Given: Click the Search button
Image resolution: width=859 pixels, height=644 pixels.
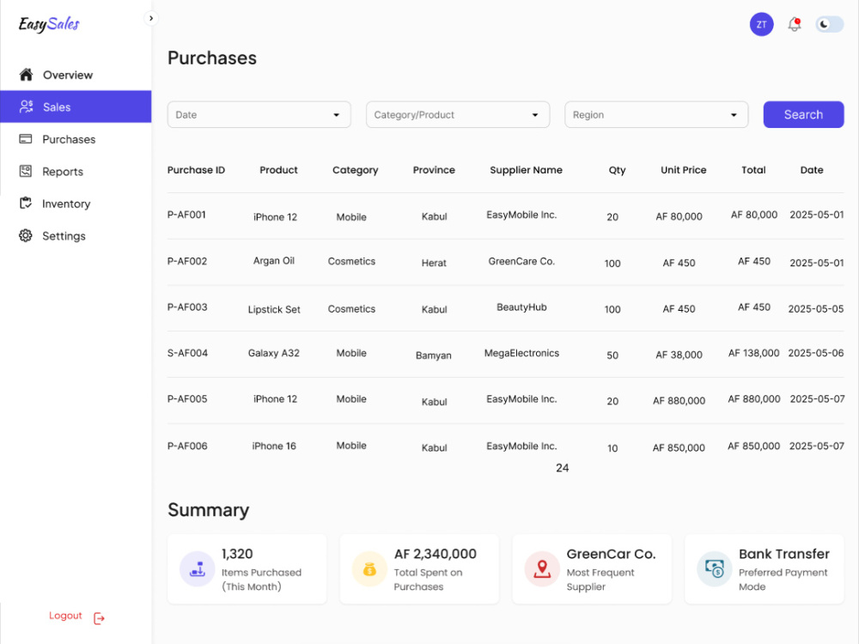Looking at the screenshot, I should pos(803,114).
